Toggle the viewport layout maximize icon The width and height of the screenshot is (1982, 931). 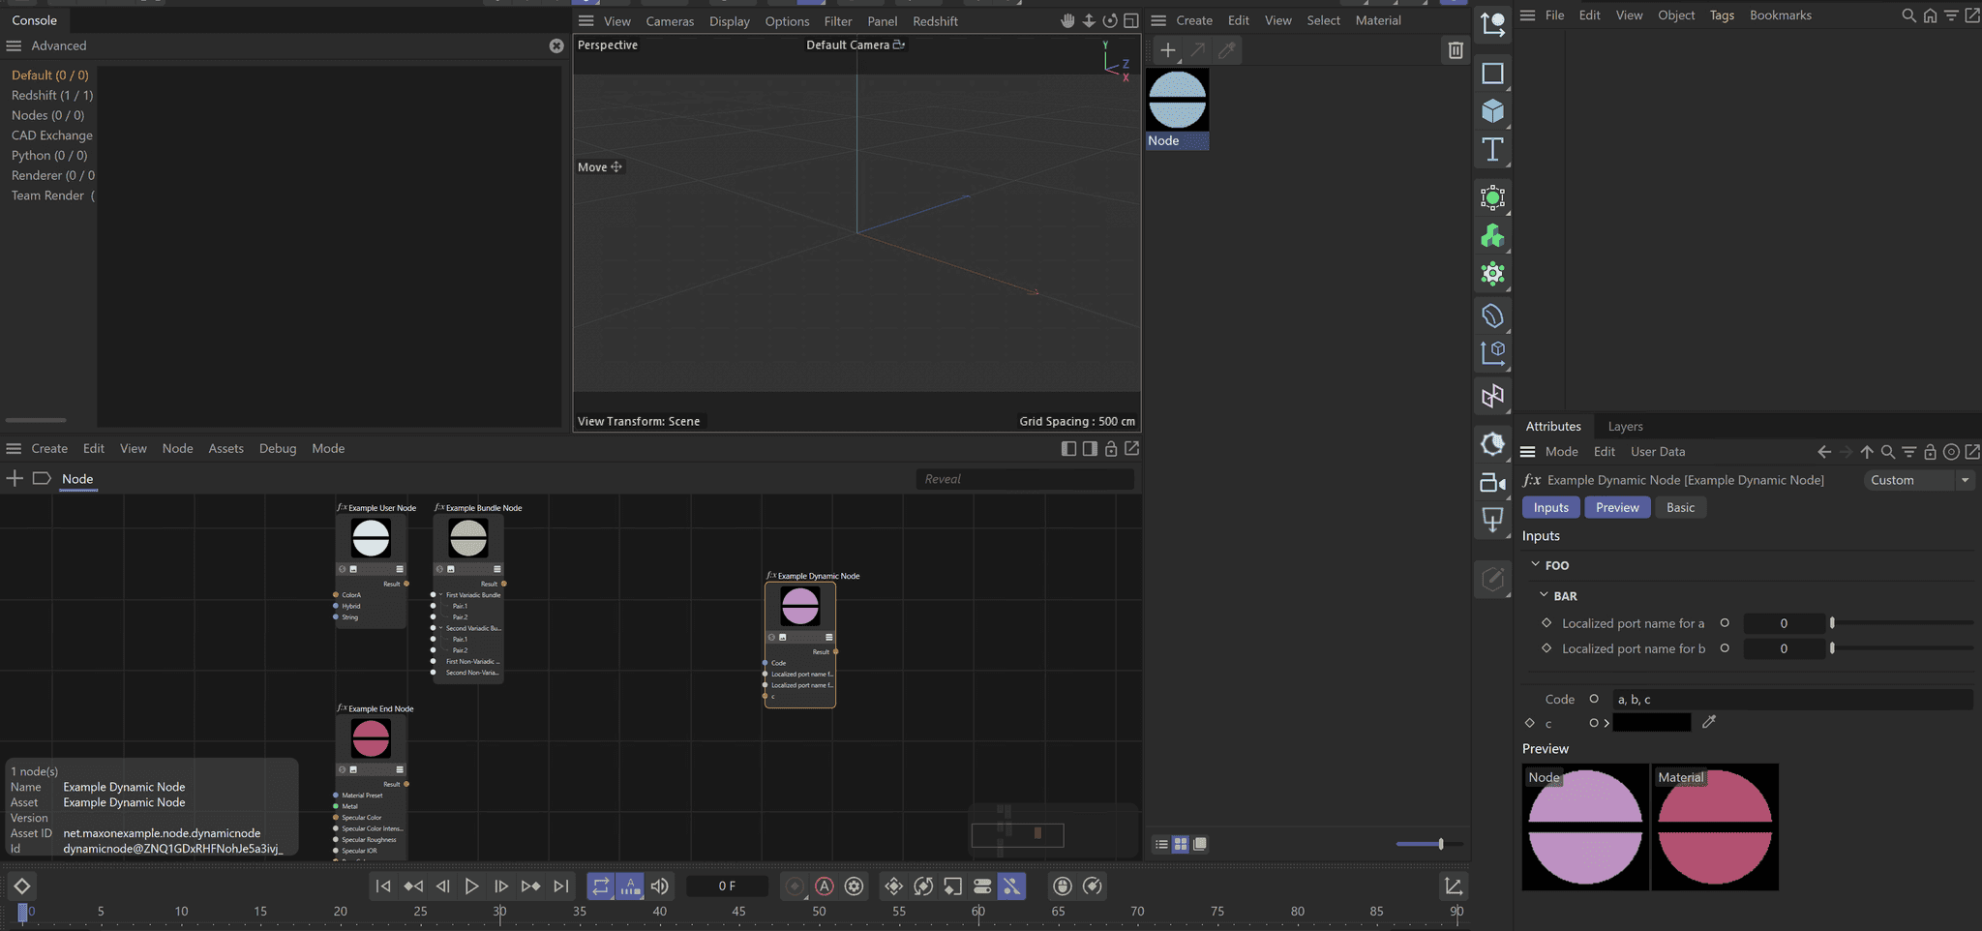pyautogui.click(x=1130, y=20)
